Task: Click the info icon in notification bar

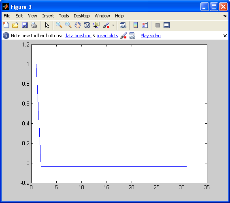Action: 6,36
